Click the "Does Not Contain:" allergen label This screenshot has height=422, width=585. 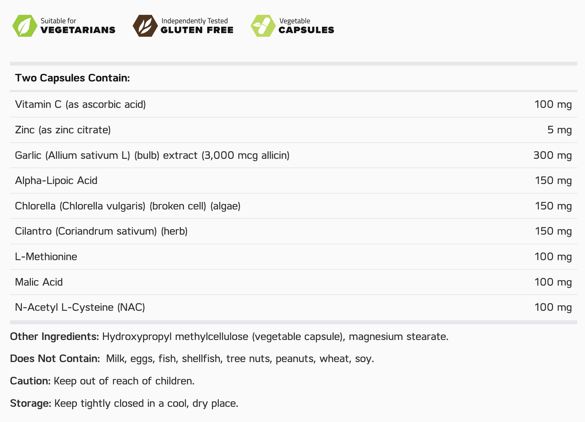coord(55,359)
